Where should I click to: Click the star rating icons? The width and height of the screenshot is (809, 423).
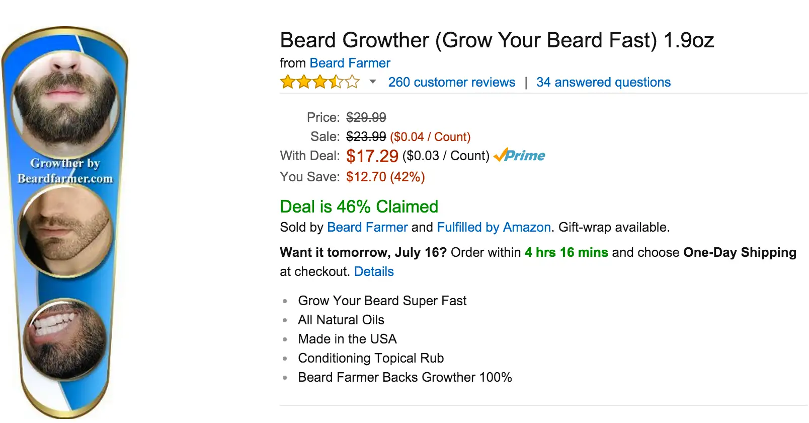(320, 82)
